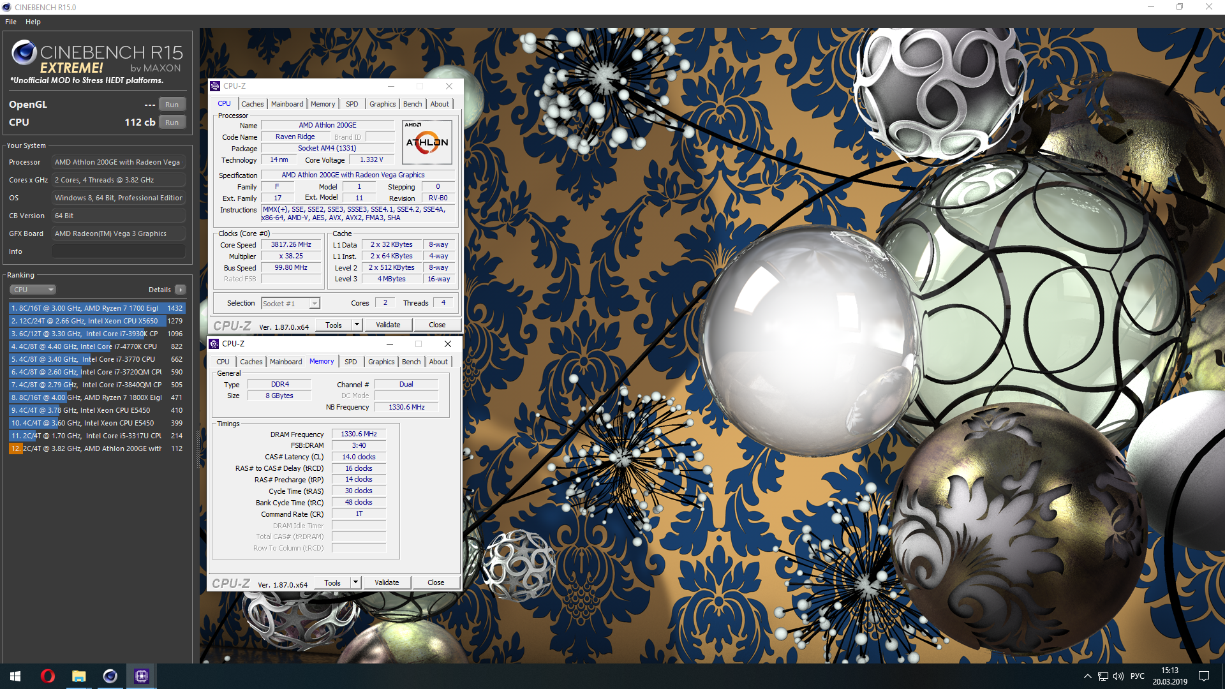Screen dimensions: 1225x689
Task: Launch Opera browser from taskbar
Action: coord(47,676)
